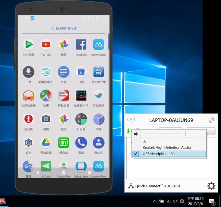Open the Contacts app
This screenshot has width=221, height=207.
(x=99, y=143)
